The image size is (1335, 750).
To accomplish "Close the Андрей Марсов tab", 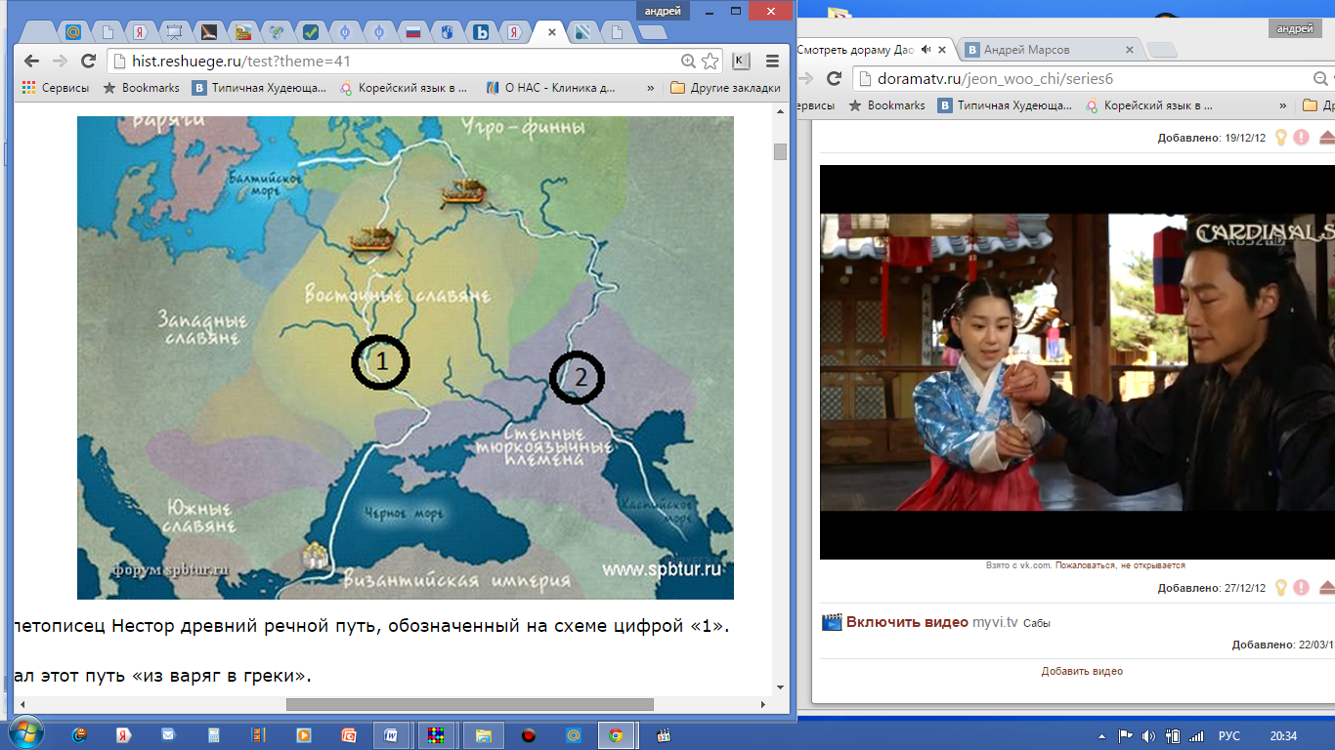I will click(x=1130, y=50).
